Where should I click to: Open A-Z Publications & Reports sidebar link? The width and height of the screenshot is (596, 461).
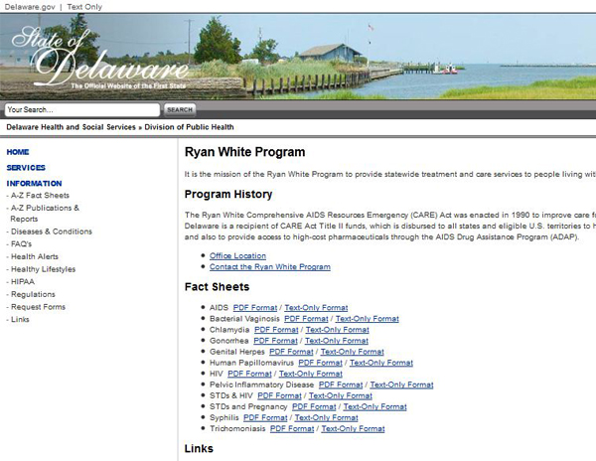[45, 214]
